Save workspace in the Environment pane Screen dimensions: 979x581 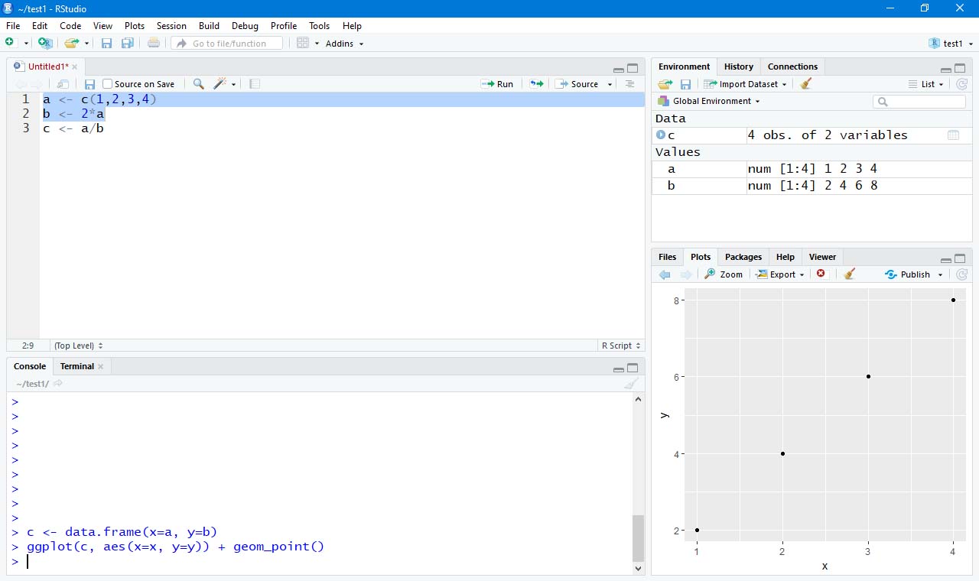click(685, 84)
